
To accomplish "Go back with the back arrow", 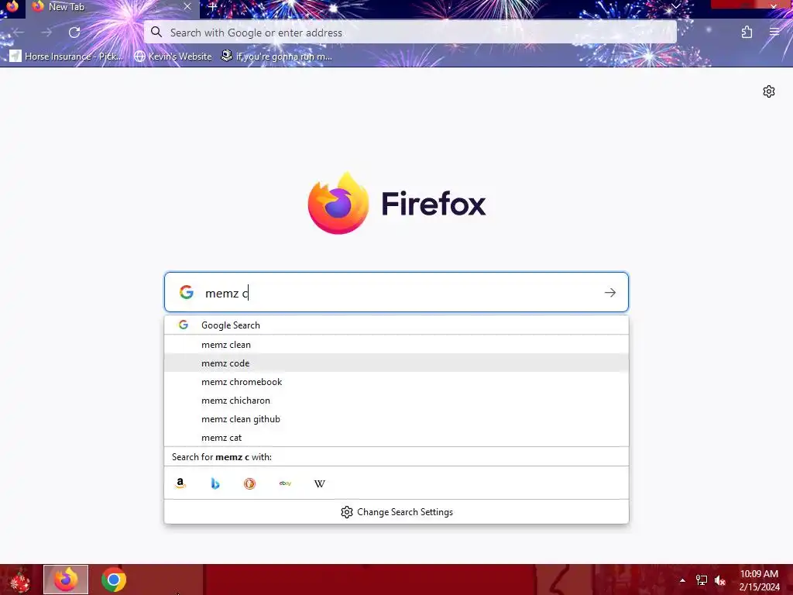I will (x=19, y=33).
